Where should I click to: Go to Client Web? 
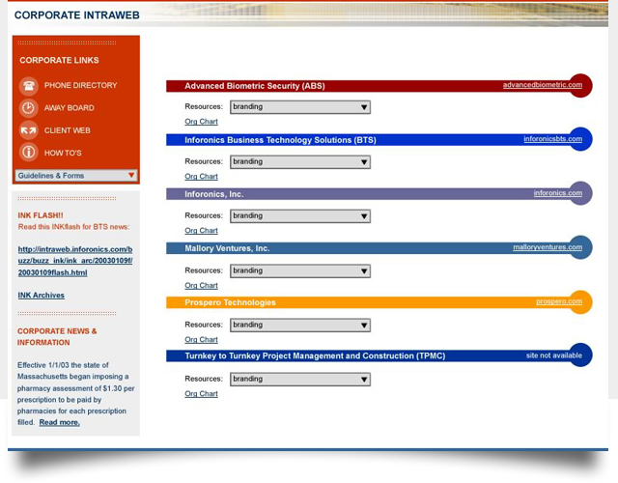[x=67, y=130]
